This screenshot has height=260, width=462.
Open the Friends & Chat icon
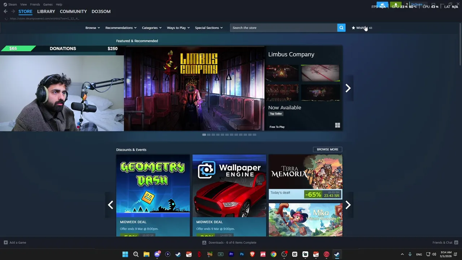tap(456, 243)
